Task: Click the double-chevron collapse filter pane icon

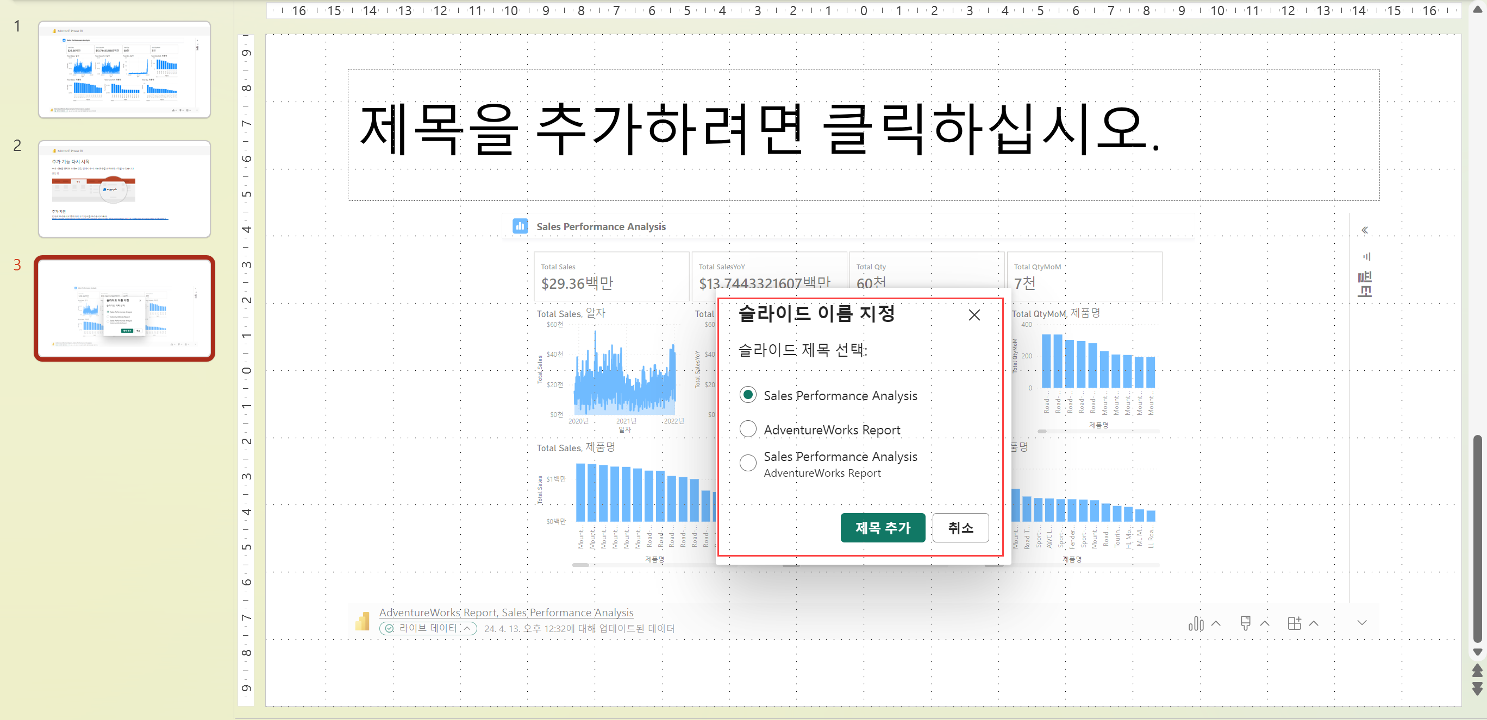Action: [x=1365, y=230]
